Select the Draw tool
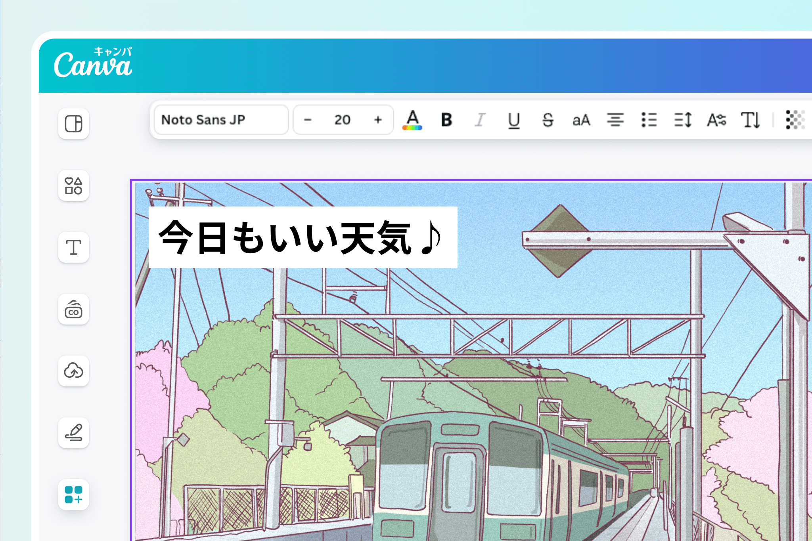The image size is (812, 541). click(73, 433)
